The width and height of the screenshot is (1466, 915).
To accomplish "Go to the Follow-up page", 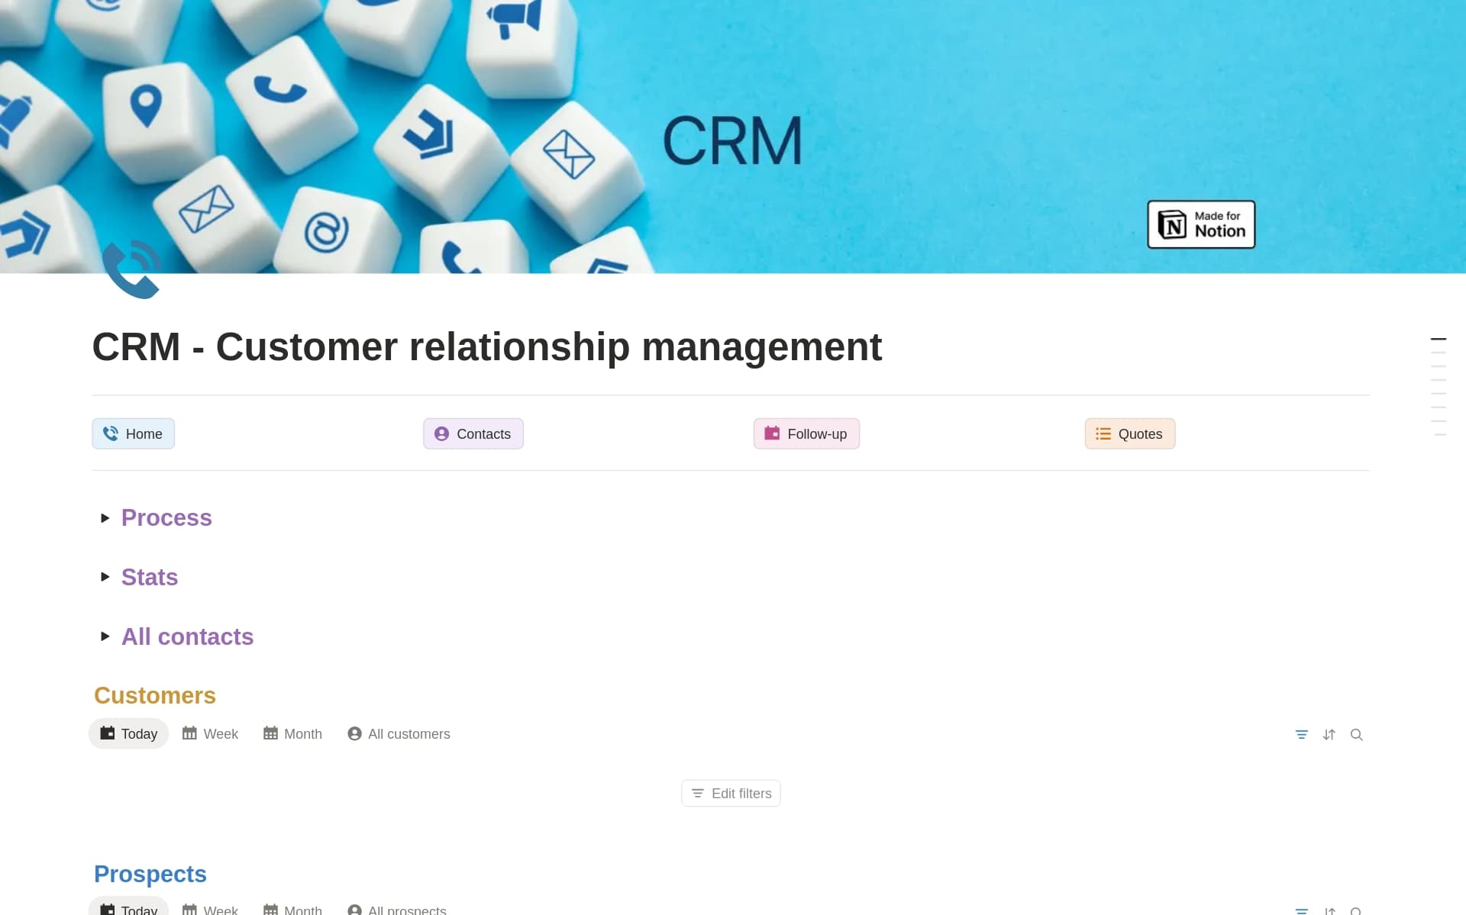I will point(806,433).
